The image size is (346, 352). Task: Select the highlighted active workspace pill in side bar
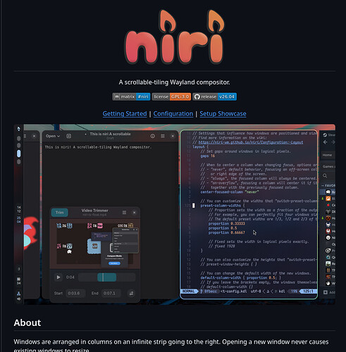click(x=19, y=153)
